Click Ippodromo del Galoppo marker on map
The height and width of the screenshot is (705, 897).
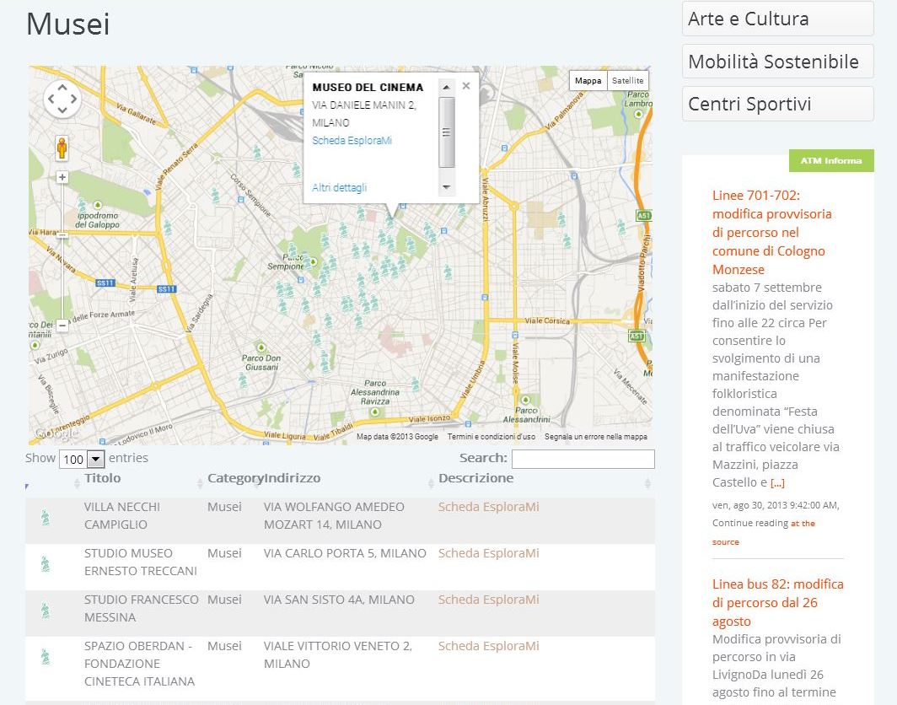coord(97,204)
